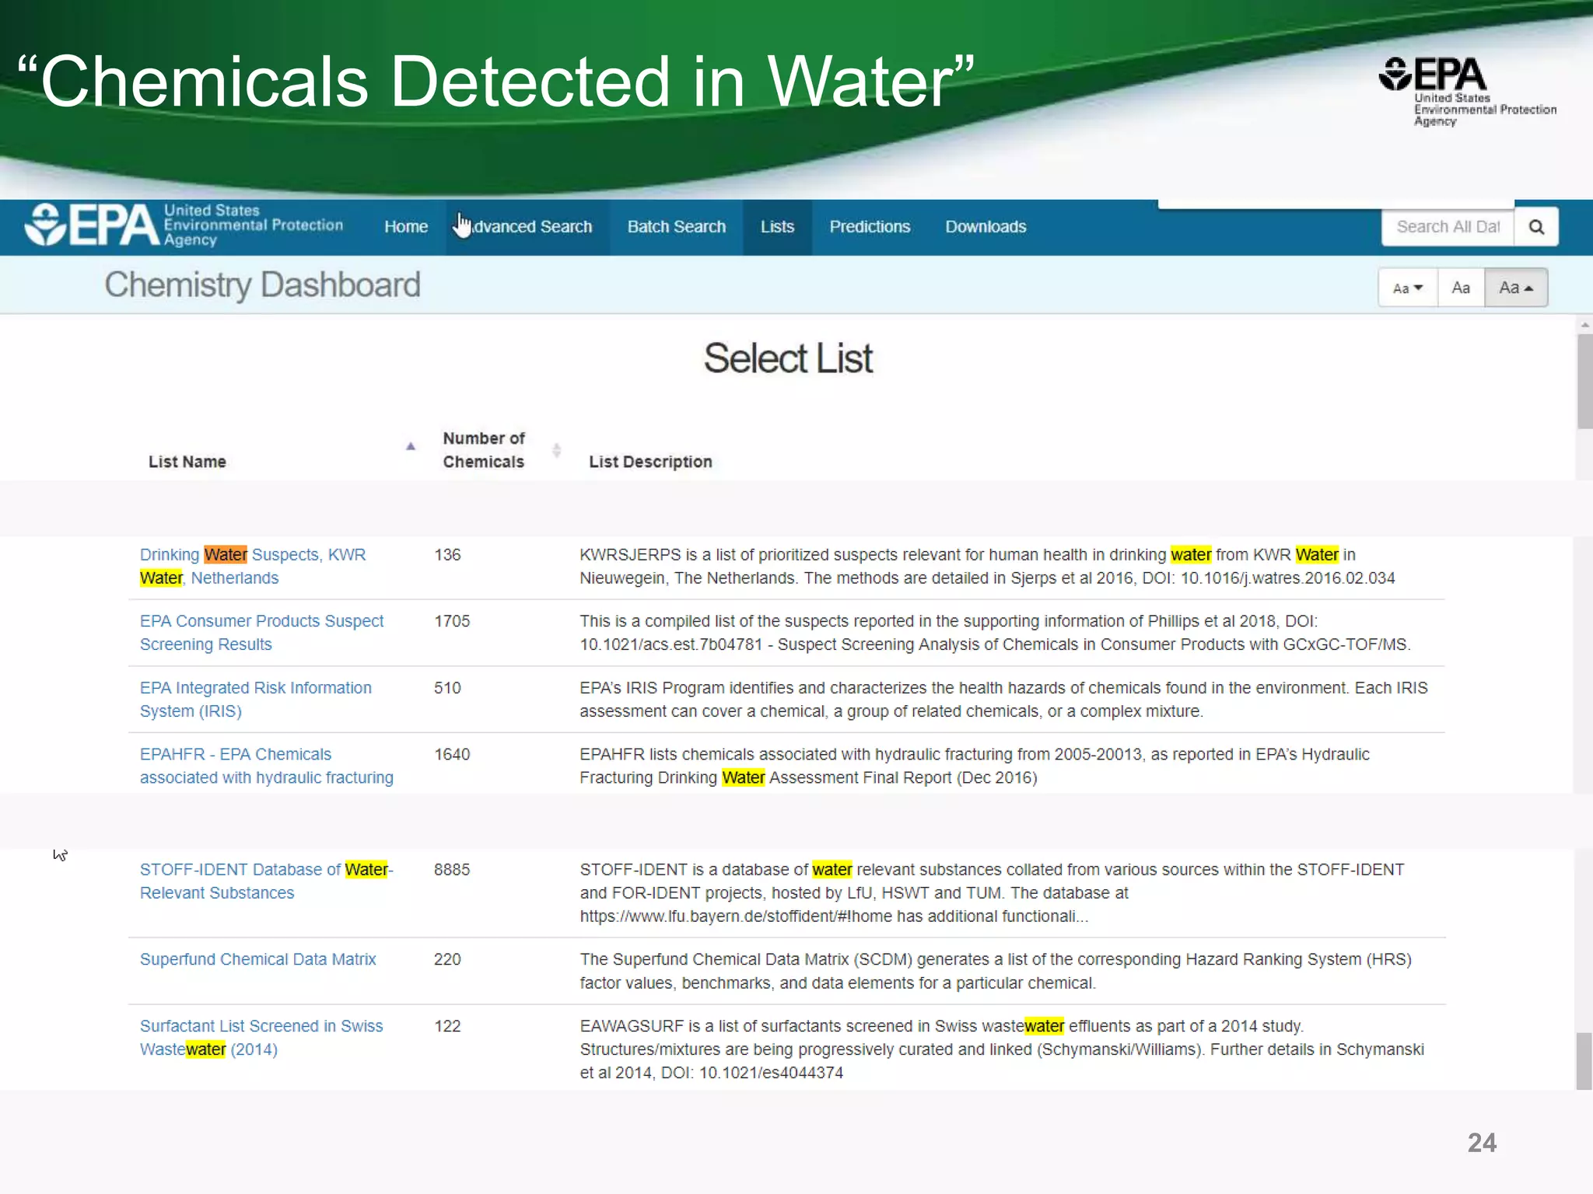Open EPA Integrated Risk Information System list
The width and height of the screenshot is (1593, 1194).
click(256, 700)
